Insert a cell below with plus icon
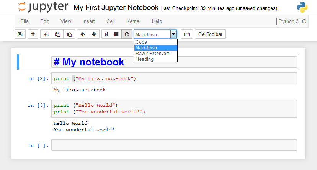 tap(33, 34)
